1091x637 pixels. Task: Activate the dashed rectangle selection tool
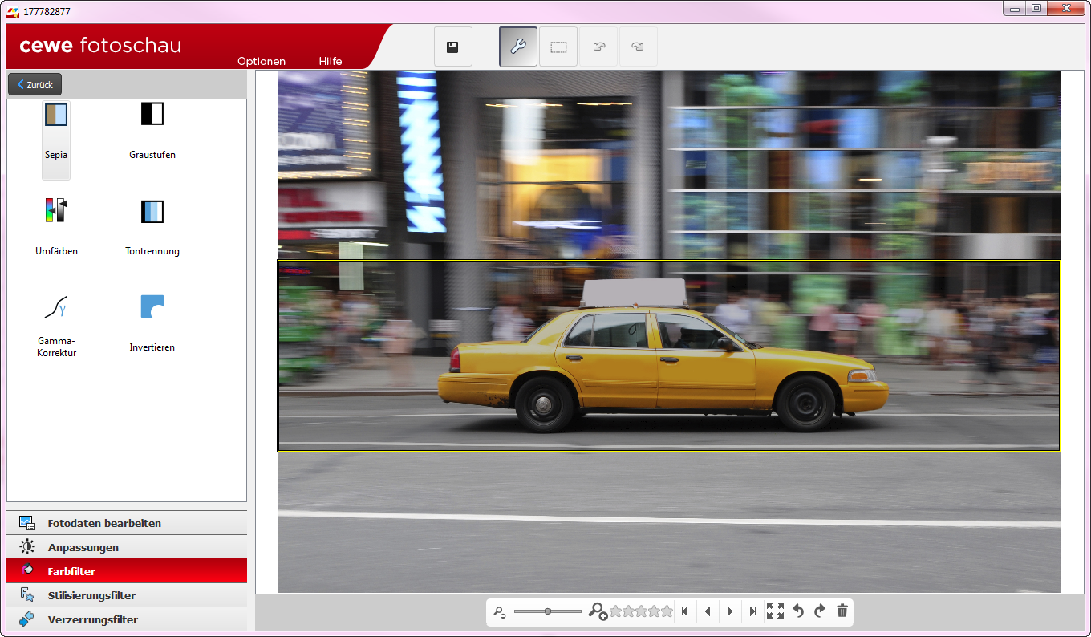point(558,47)
